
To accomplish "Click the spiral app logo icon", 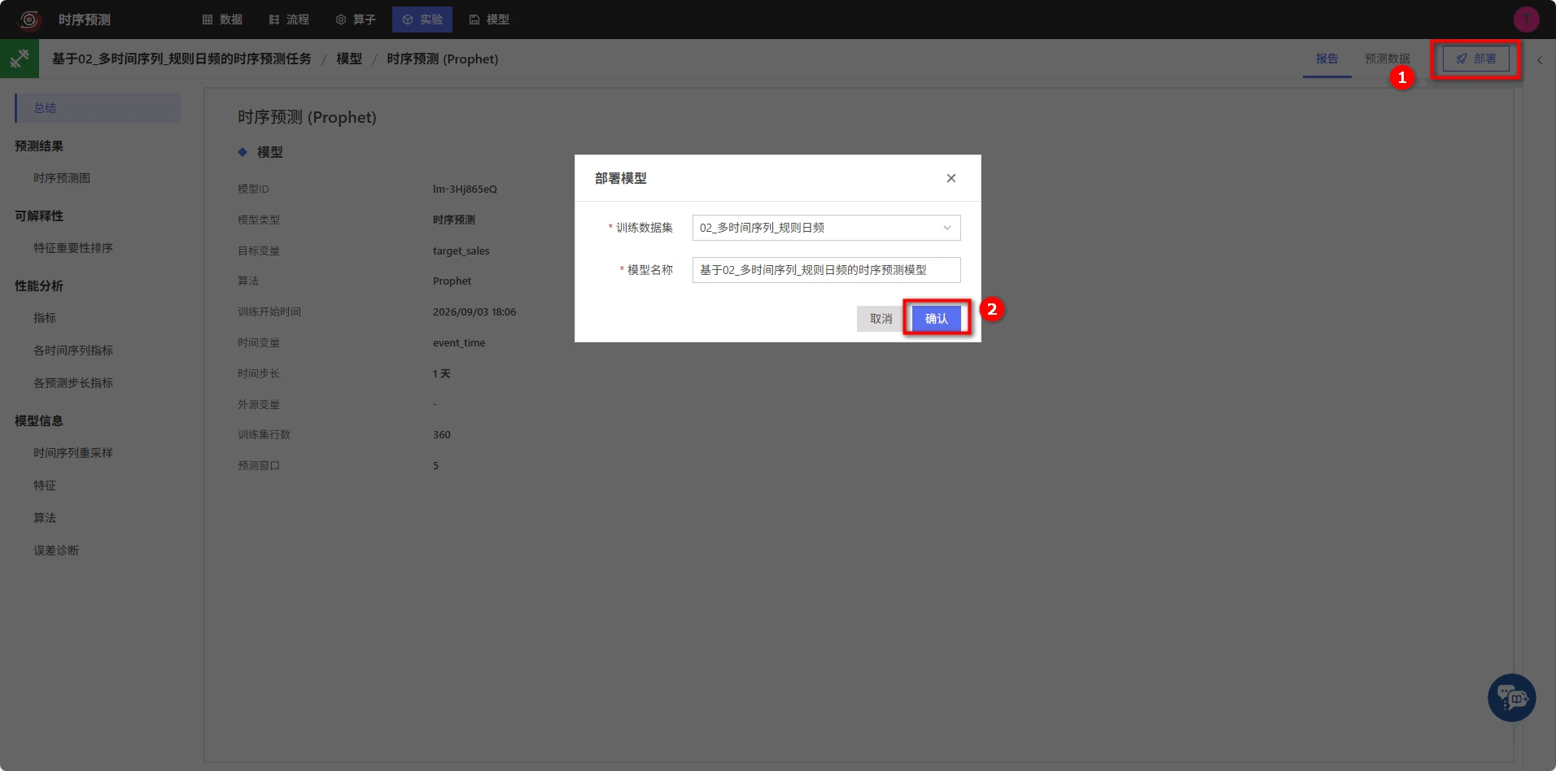I will (29, 20).
